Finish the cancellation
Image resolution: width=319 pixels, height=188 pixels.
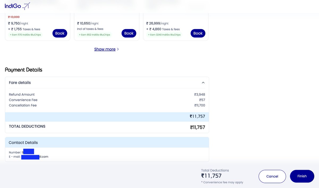(302, 176)
